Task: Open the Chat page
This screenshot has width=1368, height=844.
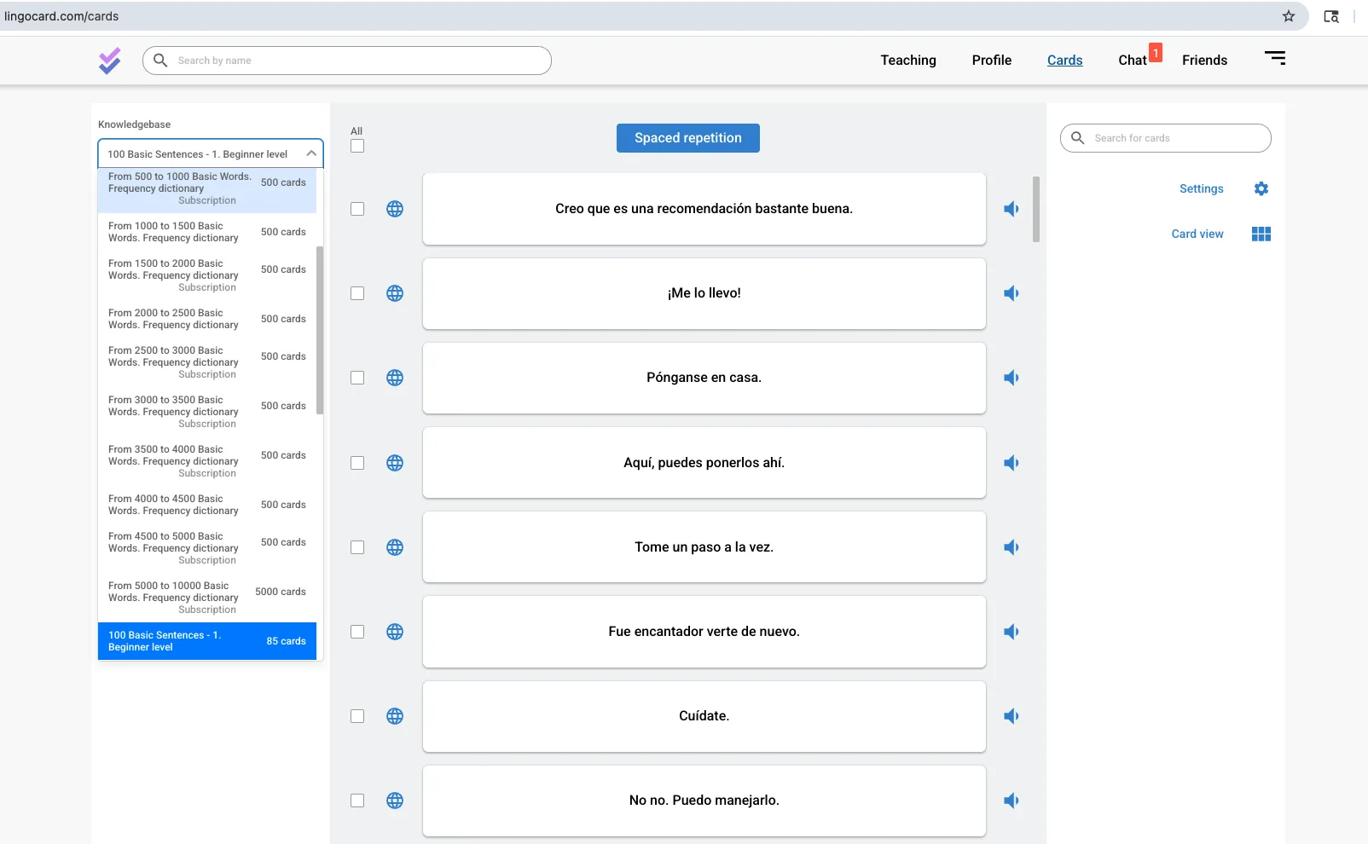Action: pos(1133,60)
